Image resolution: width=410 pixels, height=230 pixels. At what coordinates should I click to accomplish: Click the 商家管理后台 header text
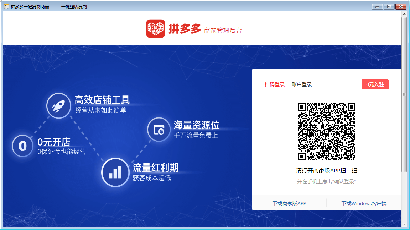pos(223,31)
